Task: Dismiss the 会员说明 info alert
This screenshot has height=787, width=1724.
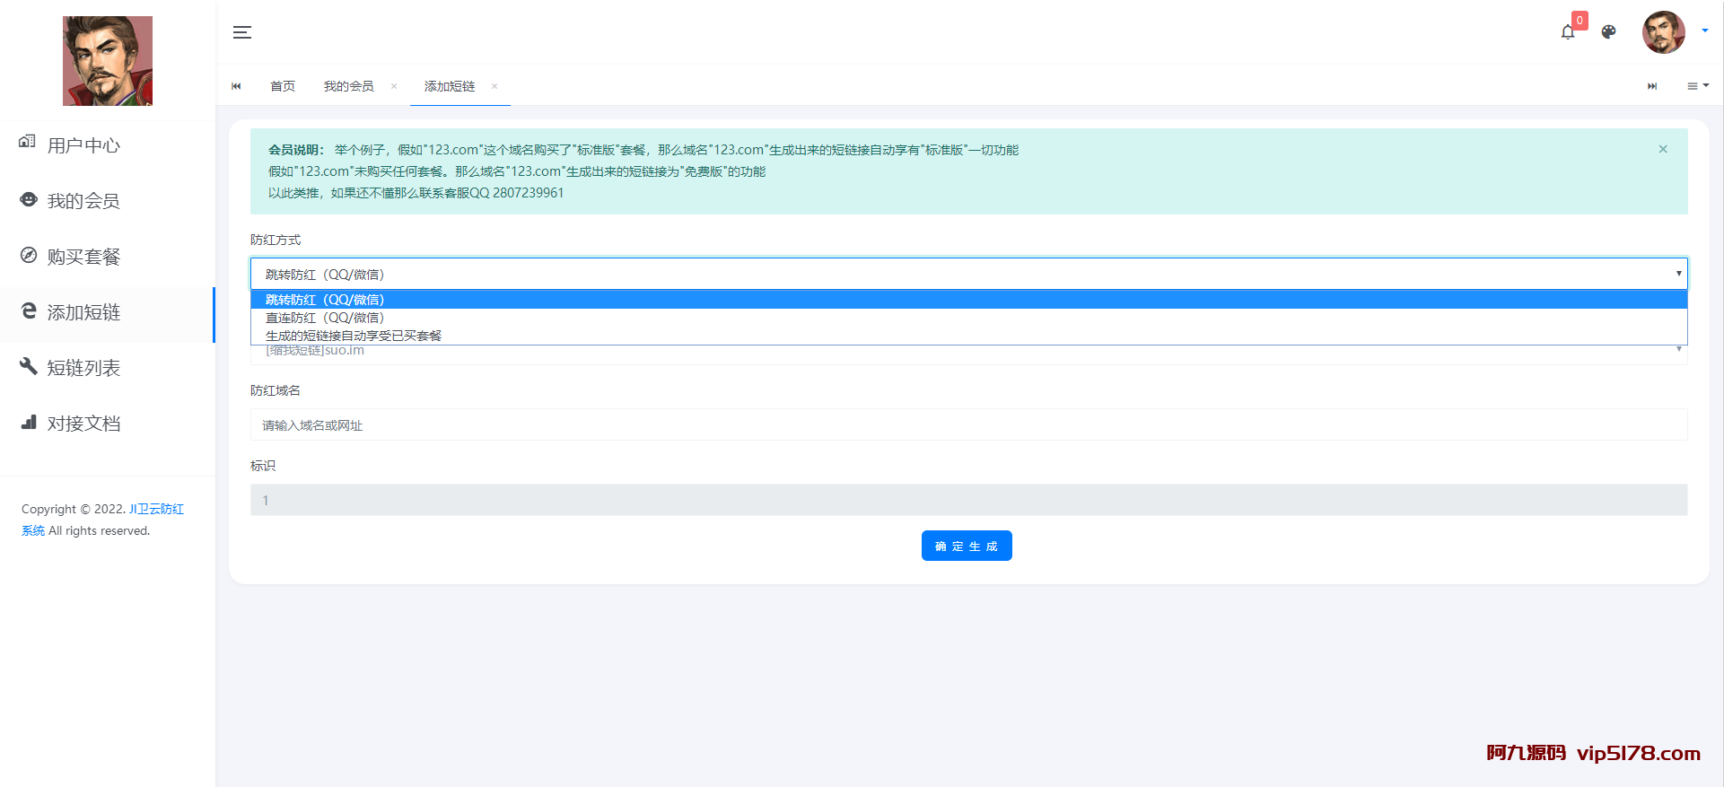Action: coord(1663,149)
